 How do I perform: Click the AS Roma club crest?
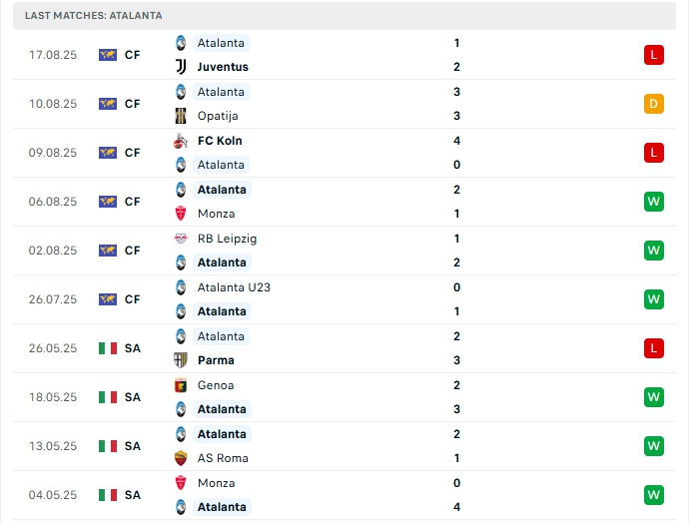181,458
